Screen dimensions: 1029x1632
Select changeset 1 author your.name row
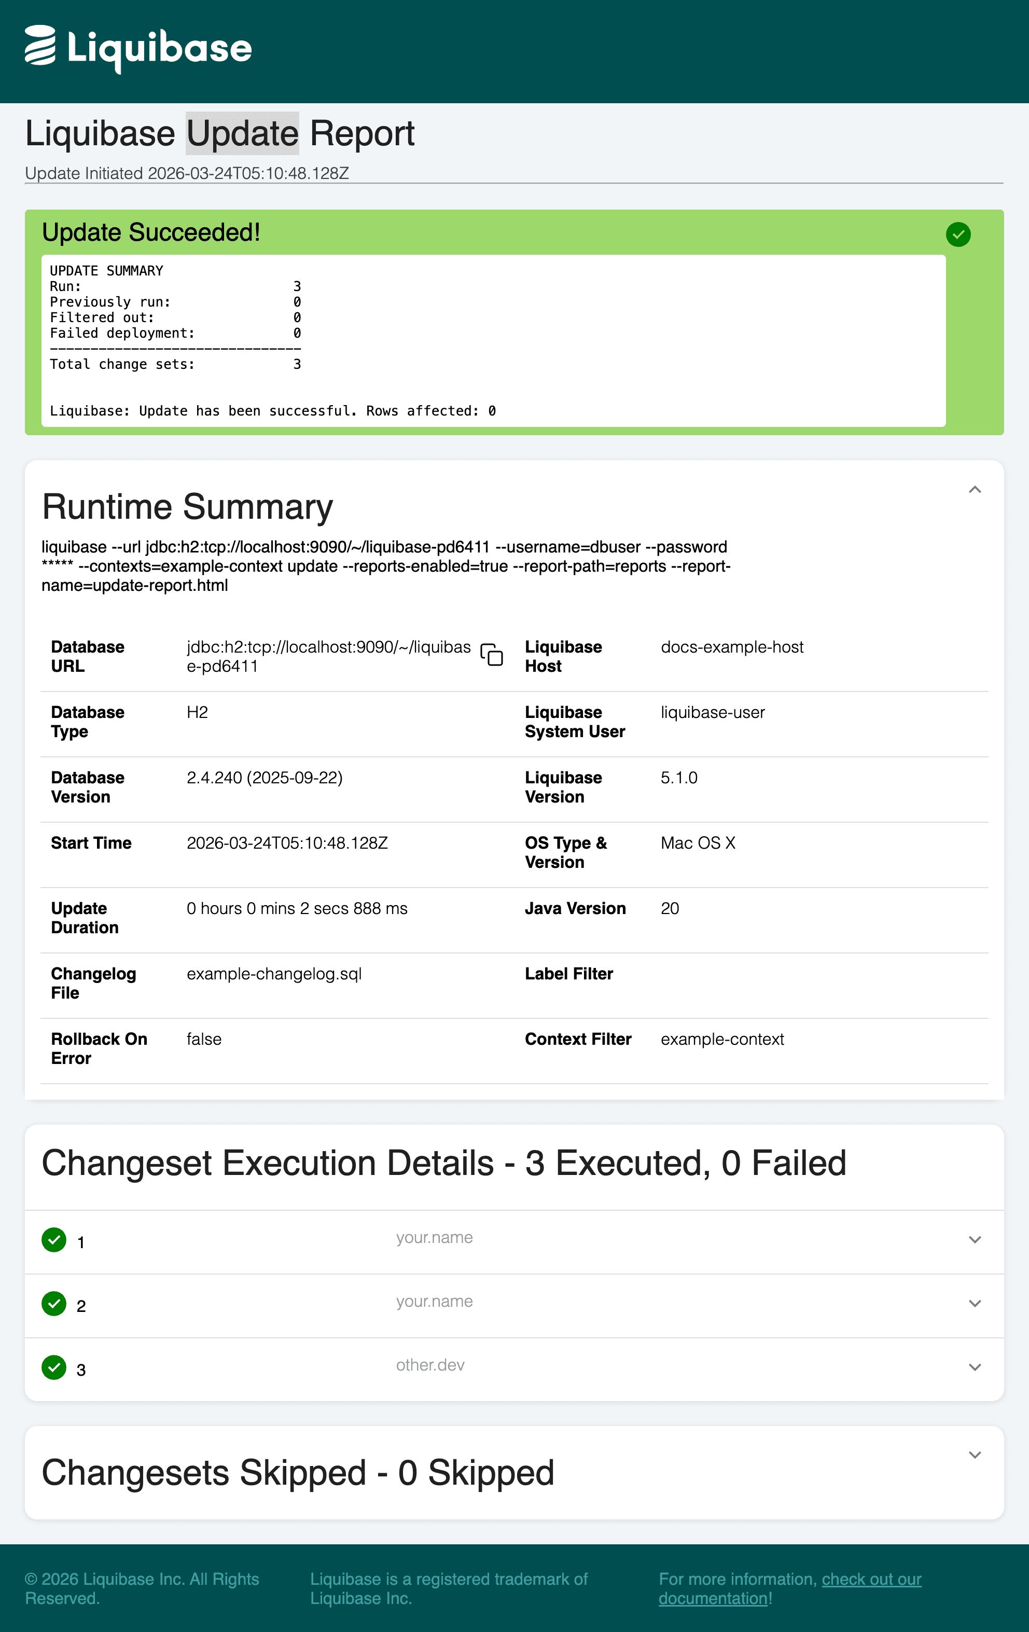(x=514, y=1241)
